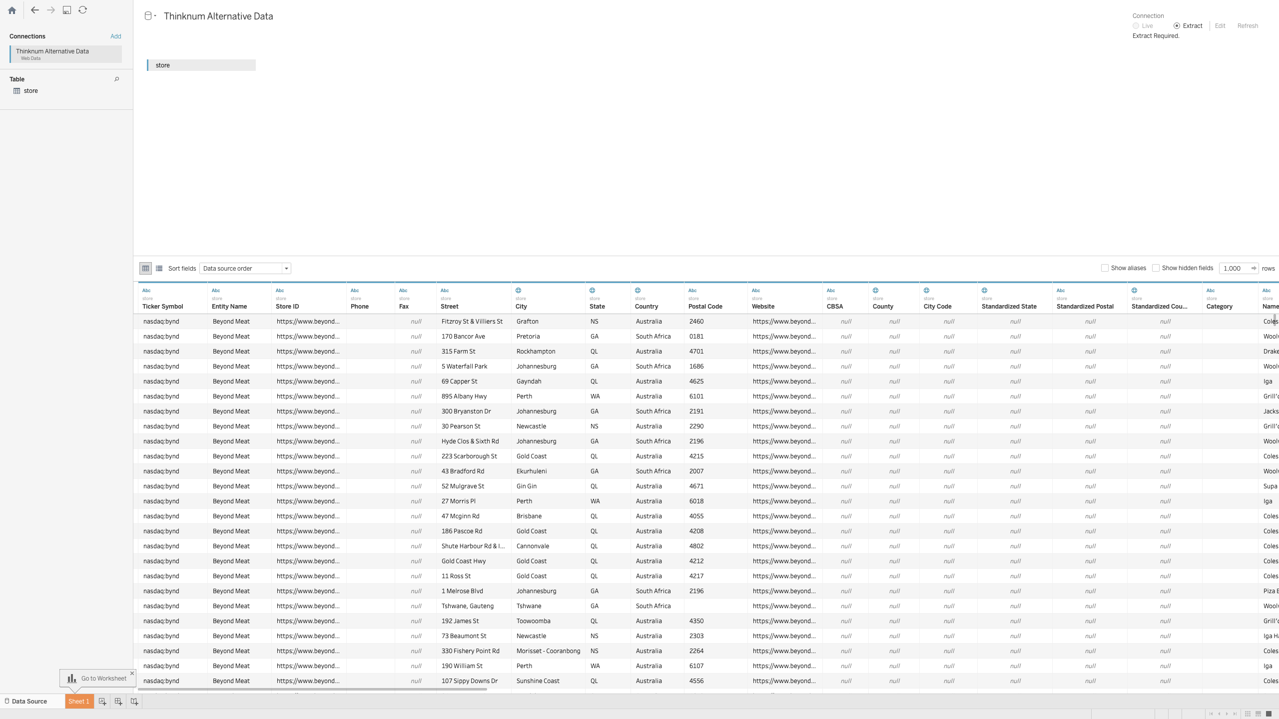Click the back arrow icon
The width and height of the screenshot is (1279, 719).
click(34, 10)
